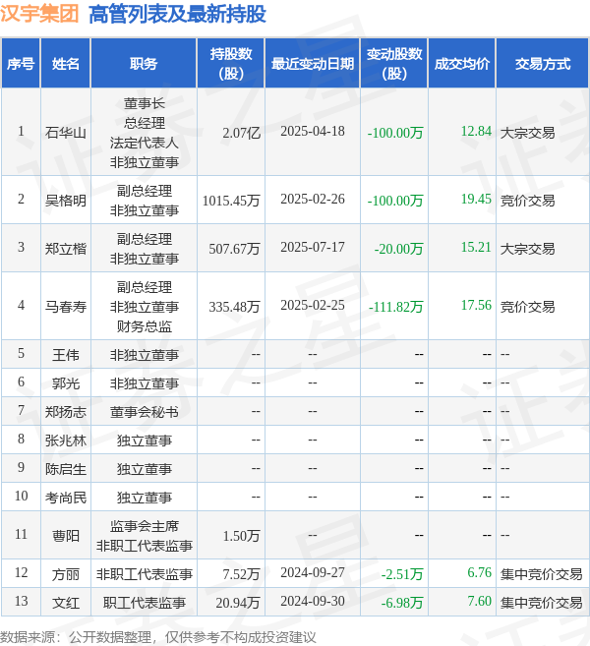Click the name 曹阳
This screenshot has width=590, height=646.
(x=66, y=536)
